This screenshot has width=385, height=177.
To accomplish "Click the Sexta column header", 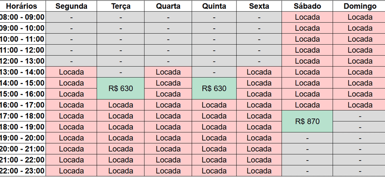I will tap(259, 6).
